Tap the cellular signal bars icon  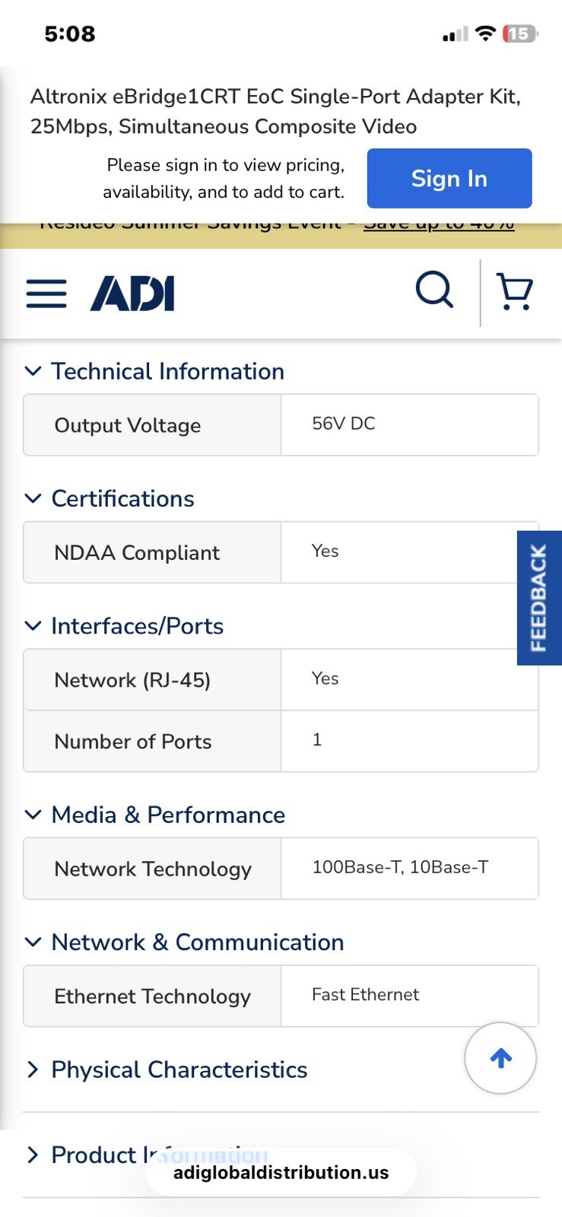coord(456,34)
